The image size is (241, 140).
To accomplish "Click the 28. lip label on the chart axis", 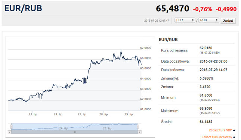I will pos(103,114).
